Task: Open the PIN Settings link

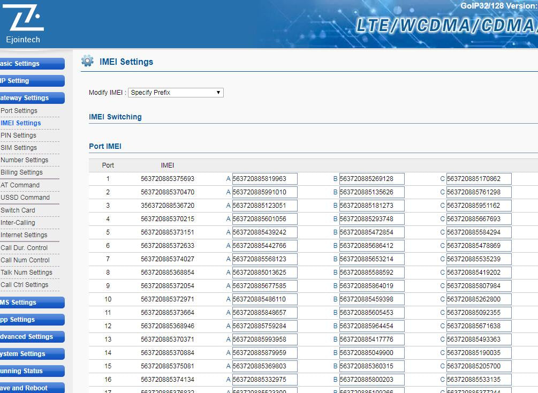Action: 19,135
